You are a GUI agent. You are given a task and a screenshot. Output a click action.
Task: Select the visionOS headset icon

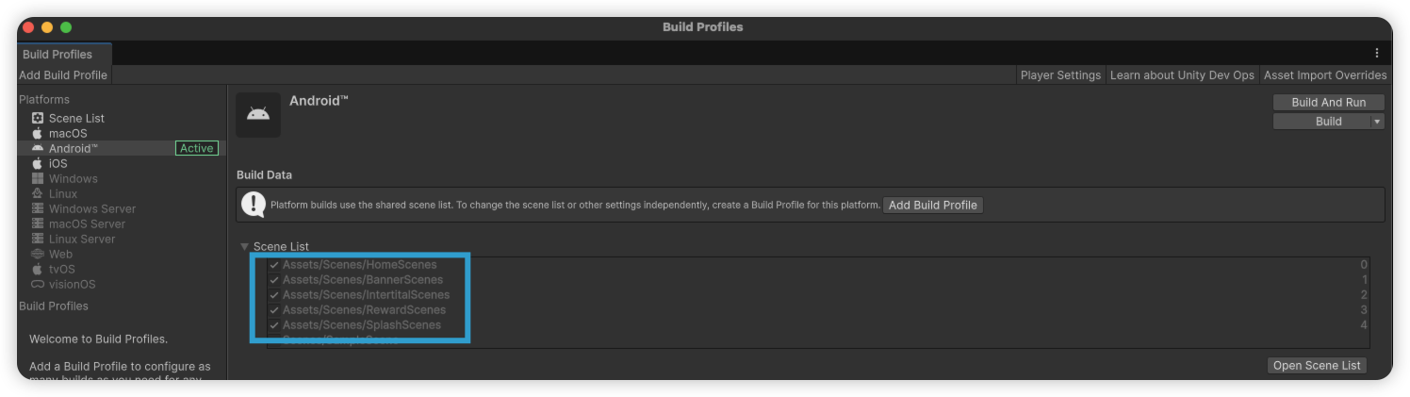tap(38, 284)
